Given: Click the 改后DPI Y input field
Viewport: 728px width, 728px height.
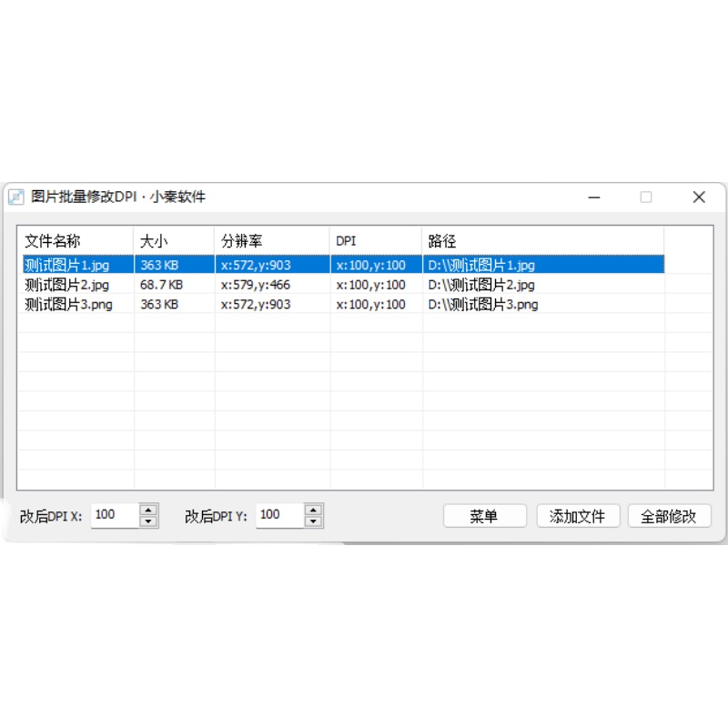Looking at the screenshot, I should [278, 516].
